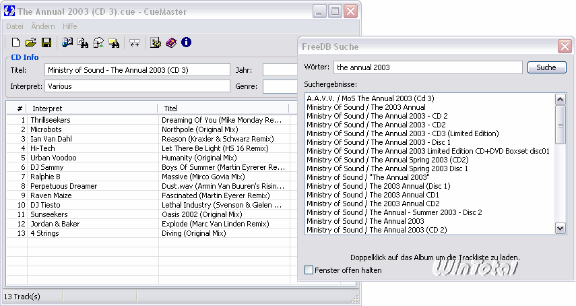The width and height of the screenshot is (576, 306).
Task: Click title 'Let There Be Light (HS 16 Remix)'
Action: click(215, 148)
